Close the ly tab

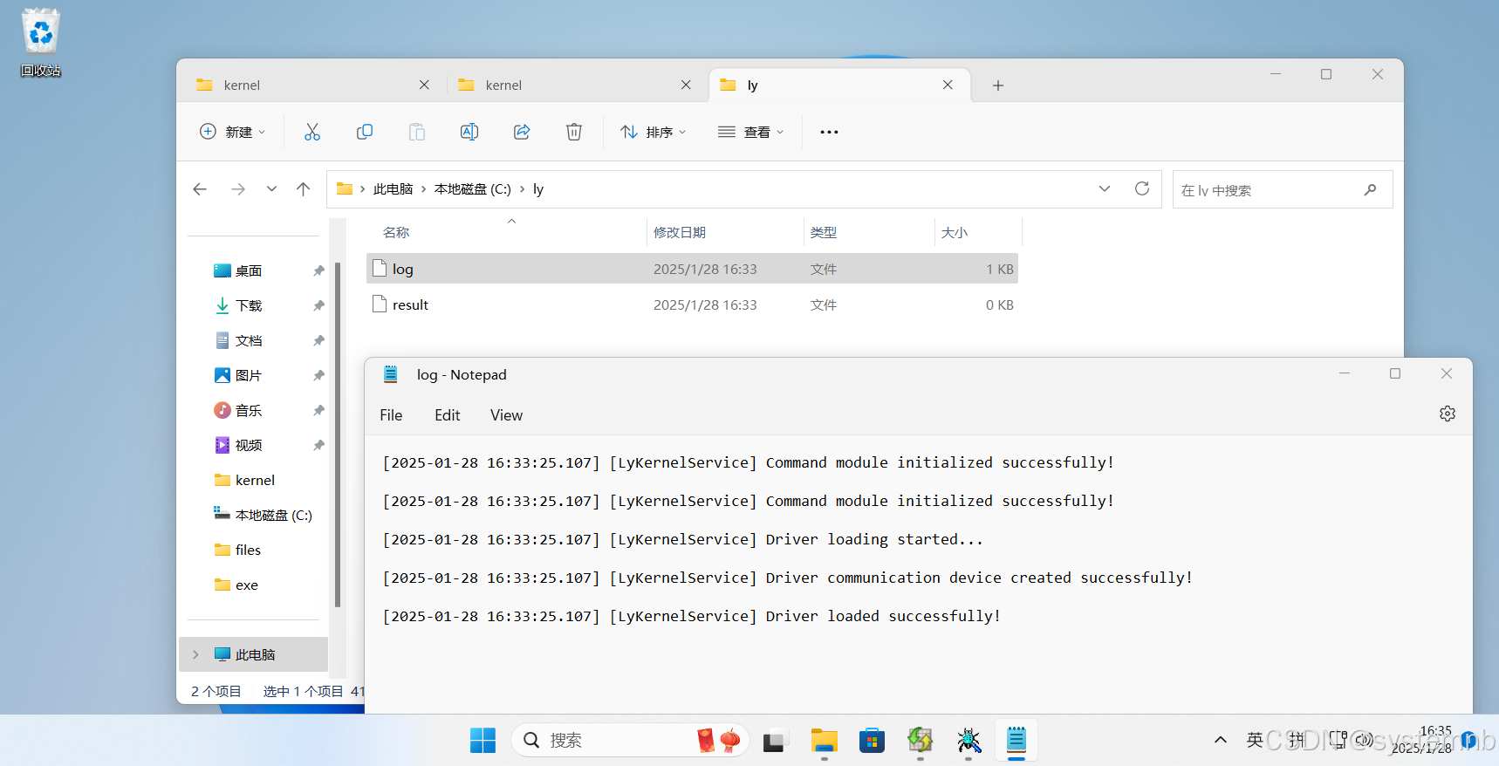pos(948,85)
